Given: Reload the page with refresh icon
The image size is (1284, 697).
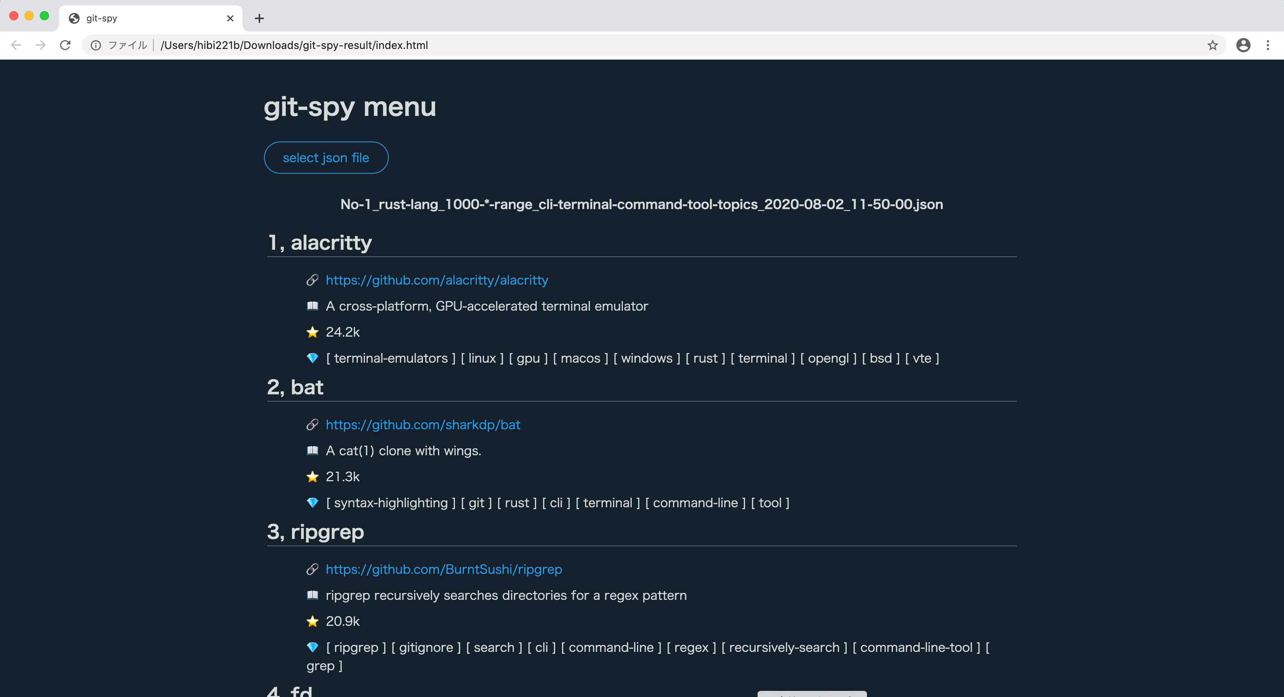Looking at the screenshot, I should (65, 46).
